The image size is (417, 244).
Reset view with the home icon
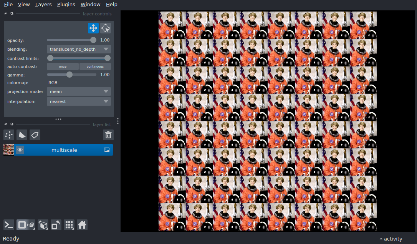pos(82,225)
